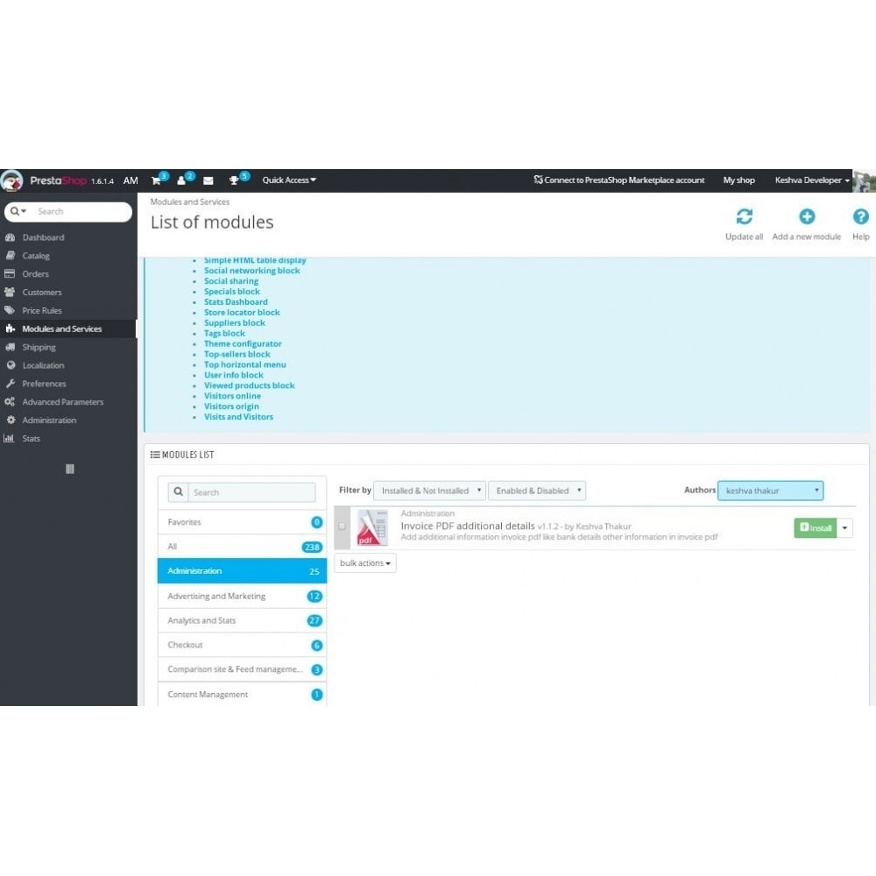The height and width of the screenshot is (876, 876).
Task: Select the Analytics and Stats category
Action: pos(242,621)
